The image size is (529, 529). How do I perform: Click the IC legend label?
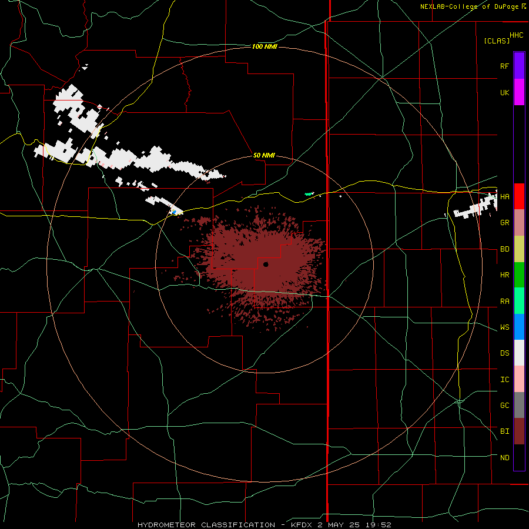(504, 380)
